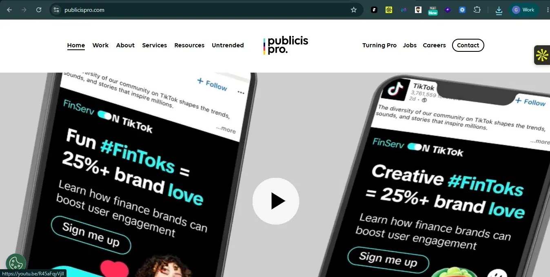View site information icon in address bar
550x277 pixels.
click(56, 10)
